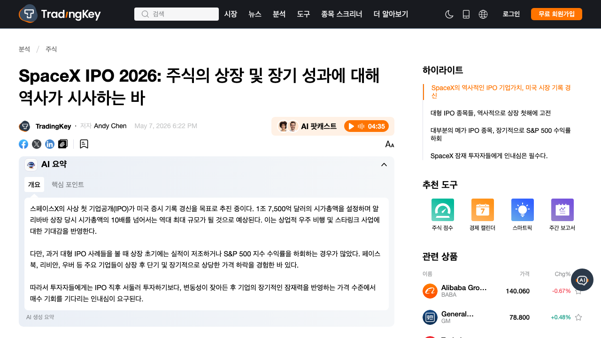
Task: Share article on LinkedIn
Action: (50, 144)
